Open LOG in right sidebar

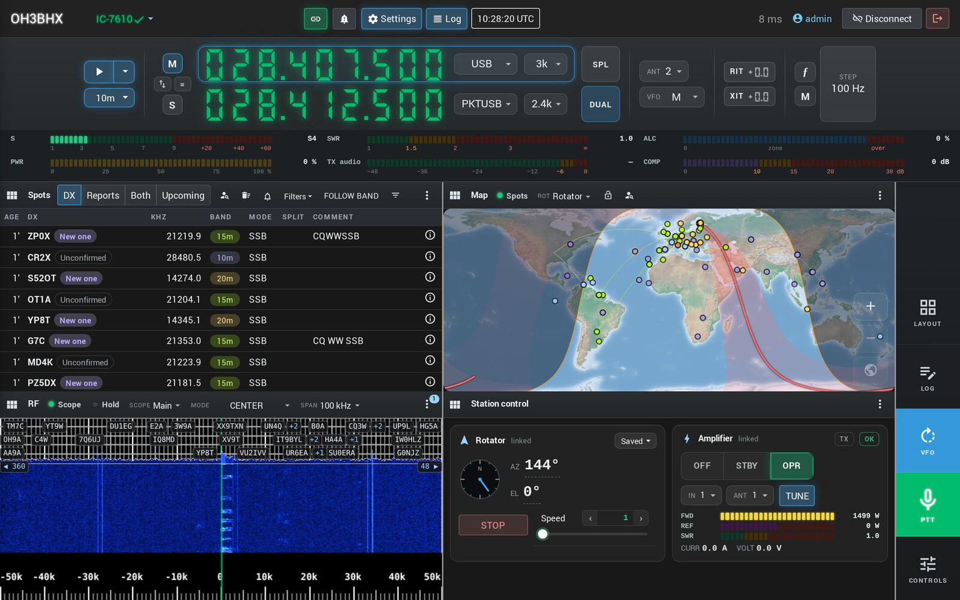[x=928, y=378]
